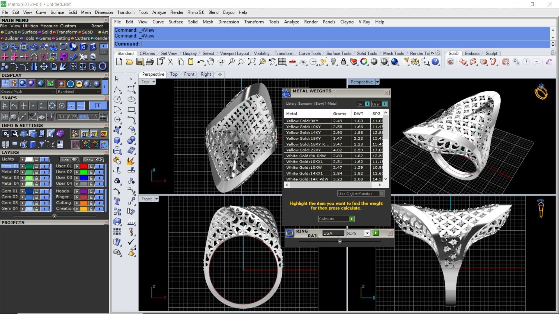Click the funnel filter icon in Info & Settings

pyautogui.click(x=42, y=144)
